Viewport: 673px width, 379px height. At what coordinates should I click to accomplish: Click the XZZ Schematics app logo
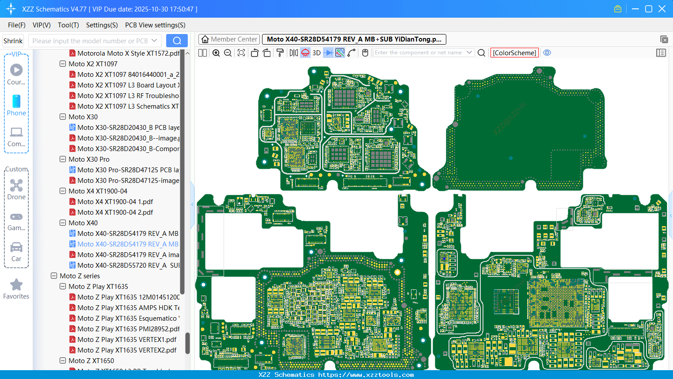pyautogui.click(x=11, y=9)
